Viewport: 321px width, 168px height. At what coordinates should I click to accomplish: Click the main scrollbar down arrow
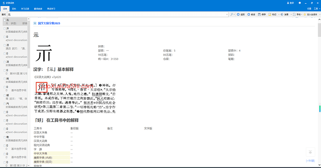pos(319,165)
